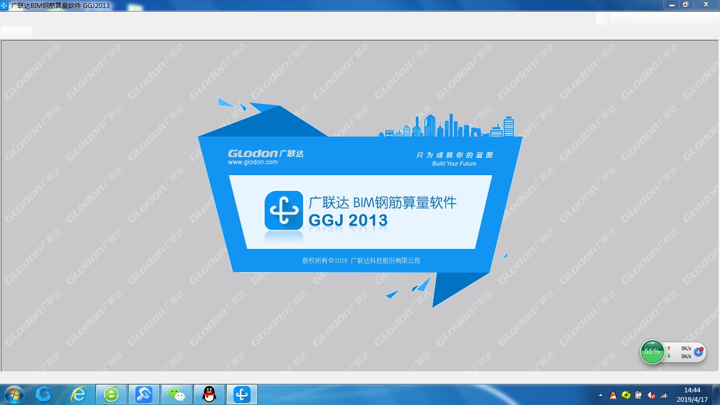
Task: Launch the blue G browser from taskbar
Action: click(x=44, y=394)
